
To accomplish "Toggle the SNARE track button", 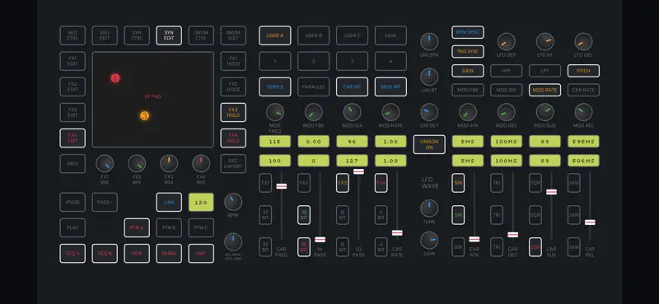I will tap(169, 254).
